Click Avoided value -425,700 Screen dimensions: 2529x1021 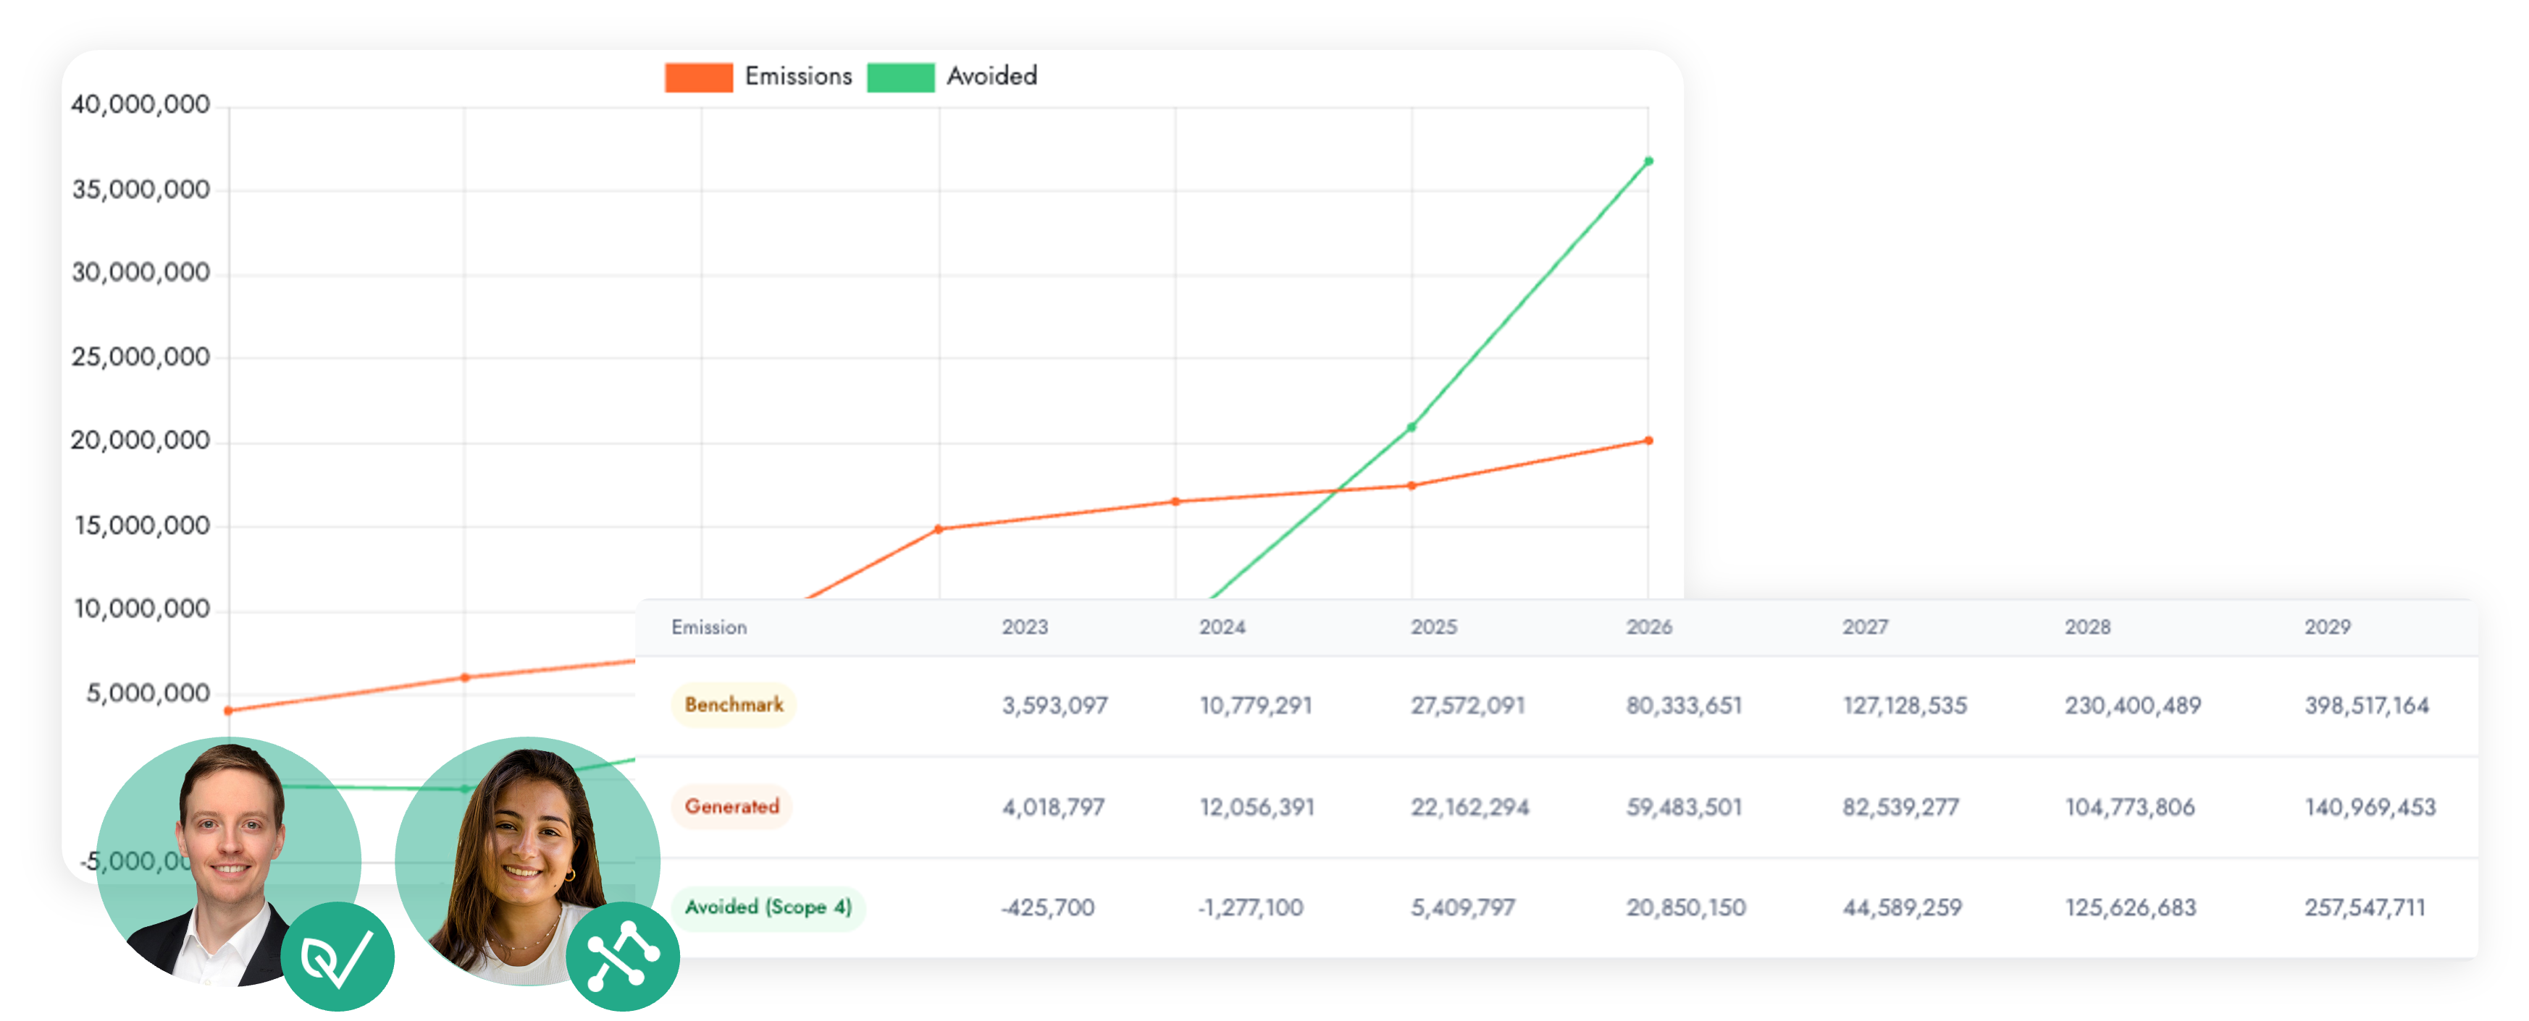[1047, 908]
